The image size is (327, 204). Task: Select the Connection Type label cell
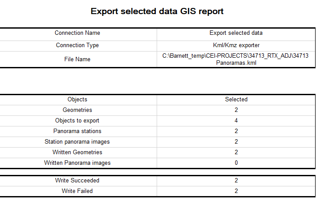[x=77, y=45]
